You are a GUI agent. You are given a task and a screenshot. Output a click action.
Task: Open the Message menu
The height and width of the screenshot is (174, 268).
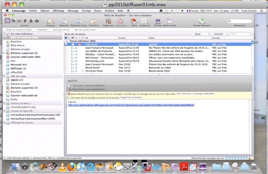tap(73, 11)
